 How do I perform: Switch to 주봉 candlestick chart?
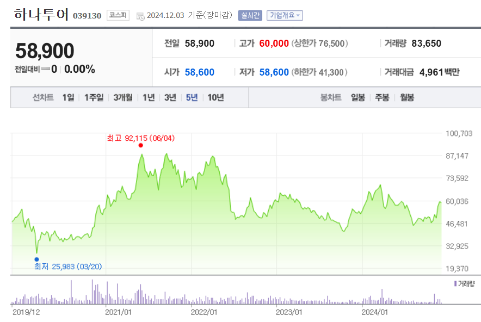click(x=382, y=97)
